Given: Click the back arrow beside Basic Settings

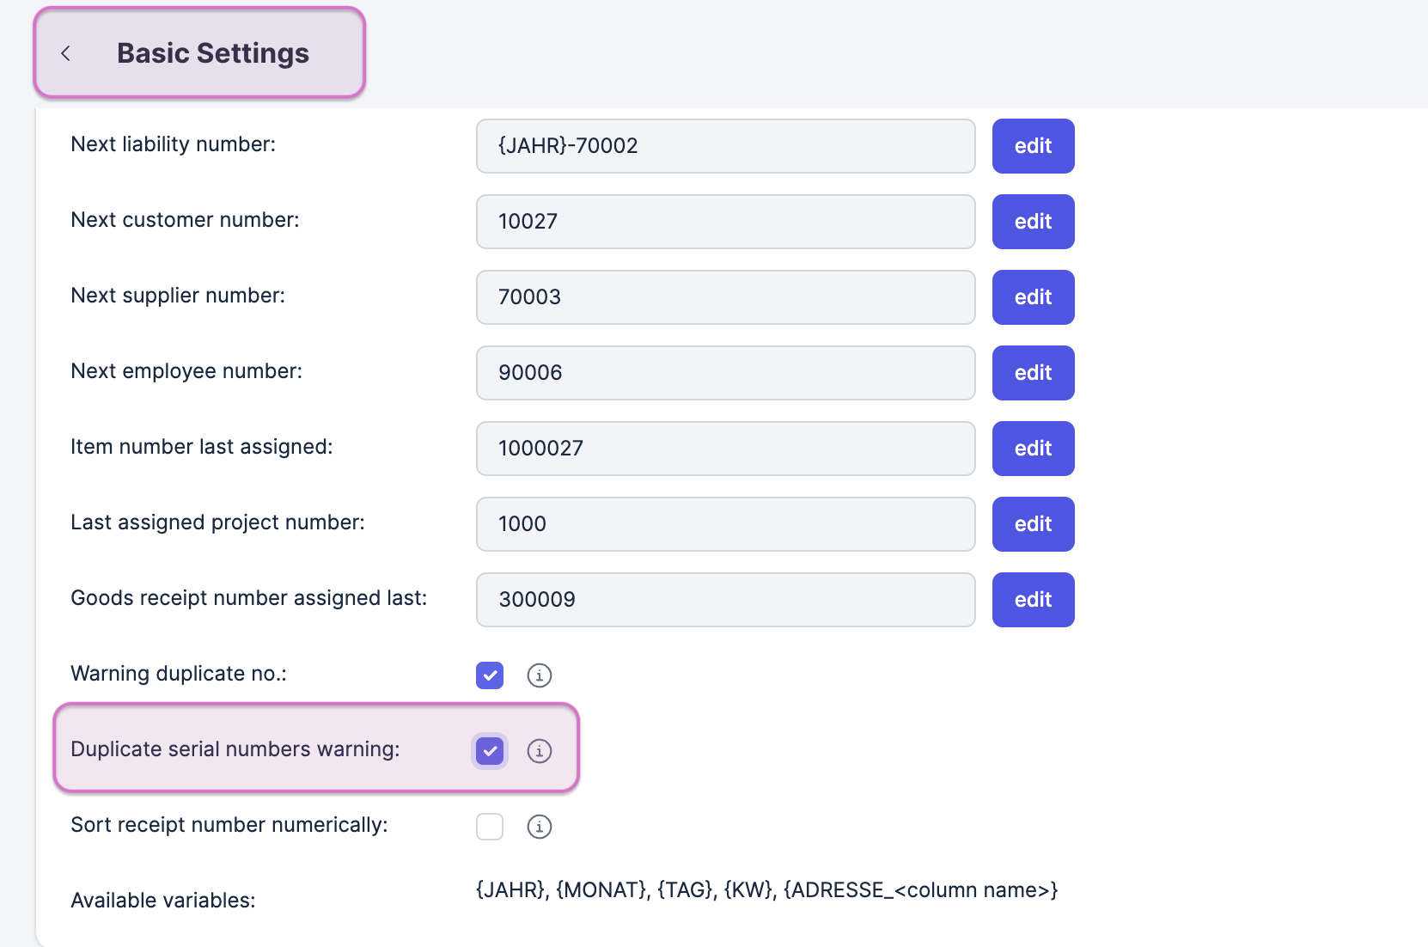Looking at the screenshot, I should (66, 53).
